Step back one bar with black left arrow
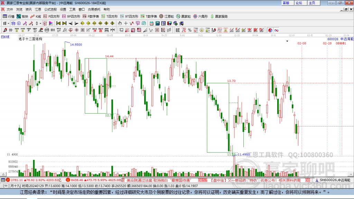354x199 pixels. coord(71,23)
